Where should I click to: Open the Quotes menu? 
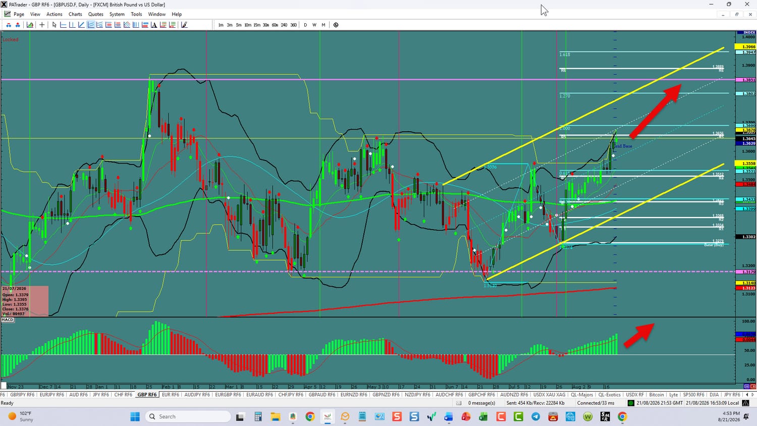click(96, 14)
